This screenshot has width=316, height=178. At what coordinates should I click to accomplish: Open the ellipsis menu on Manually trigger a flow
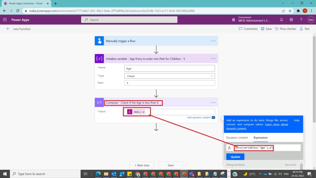click(213, 41)
